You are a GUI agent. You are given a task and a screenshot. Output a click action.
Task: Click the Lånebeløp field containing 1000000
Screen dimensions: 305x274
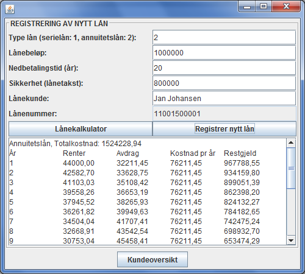(224, 53)
